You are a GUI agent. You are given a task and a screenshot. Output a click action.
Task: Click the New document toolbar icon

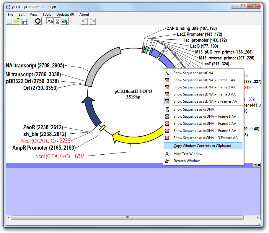(9, 21)
